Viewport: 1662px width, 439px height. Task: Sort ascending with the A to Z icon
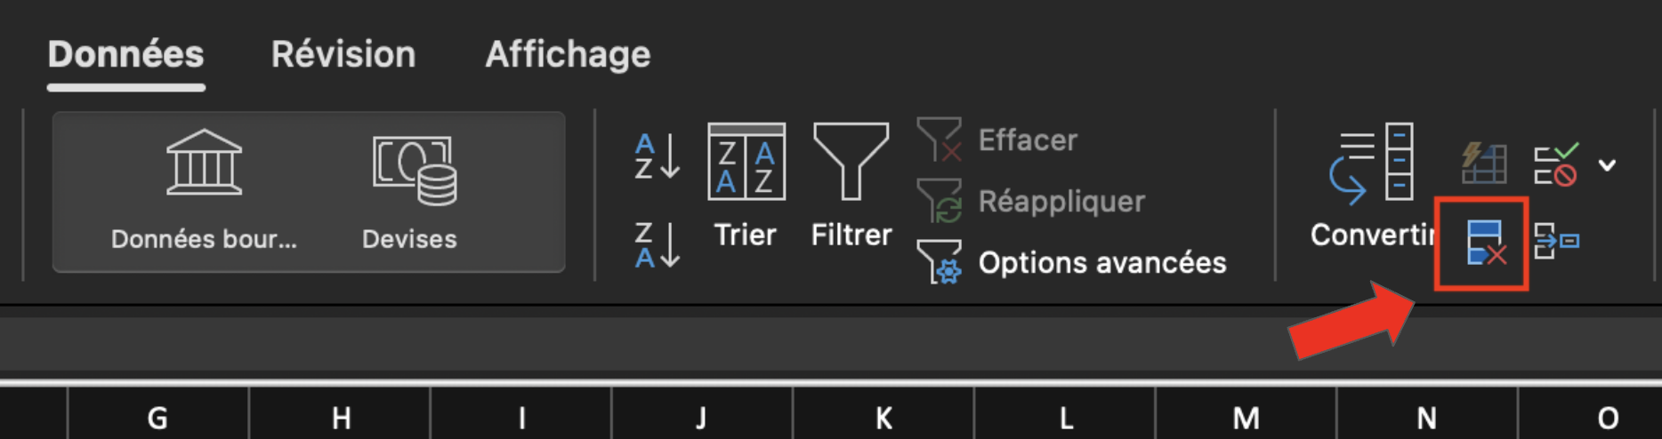658,156
